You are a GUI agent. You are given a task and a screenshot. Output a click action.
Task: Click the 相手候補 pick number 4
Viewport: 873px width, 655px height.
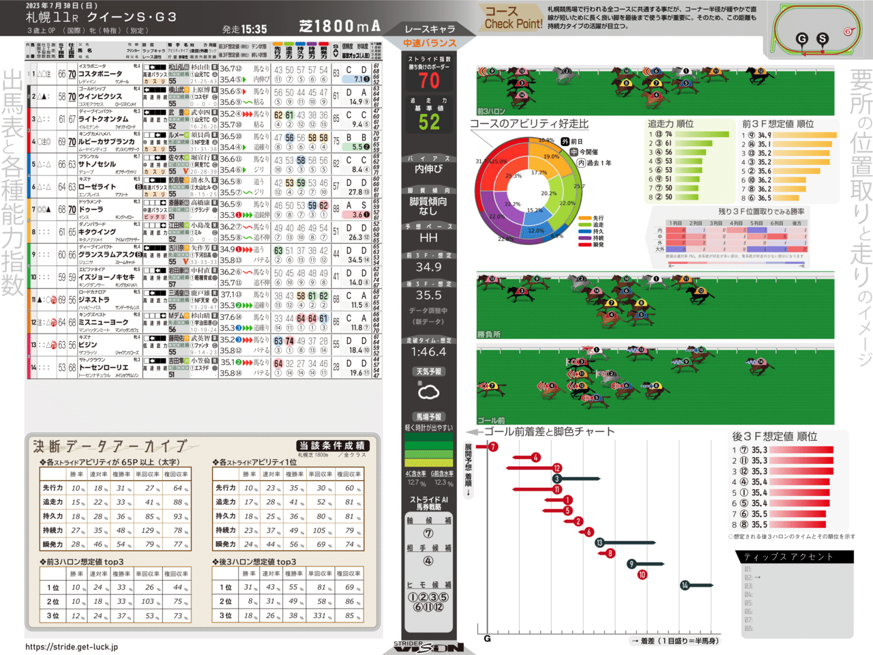click(428, 562)
